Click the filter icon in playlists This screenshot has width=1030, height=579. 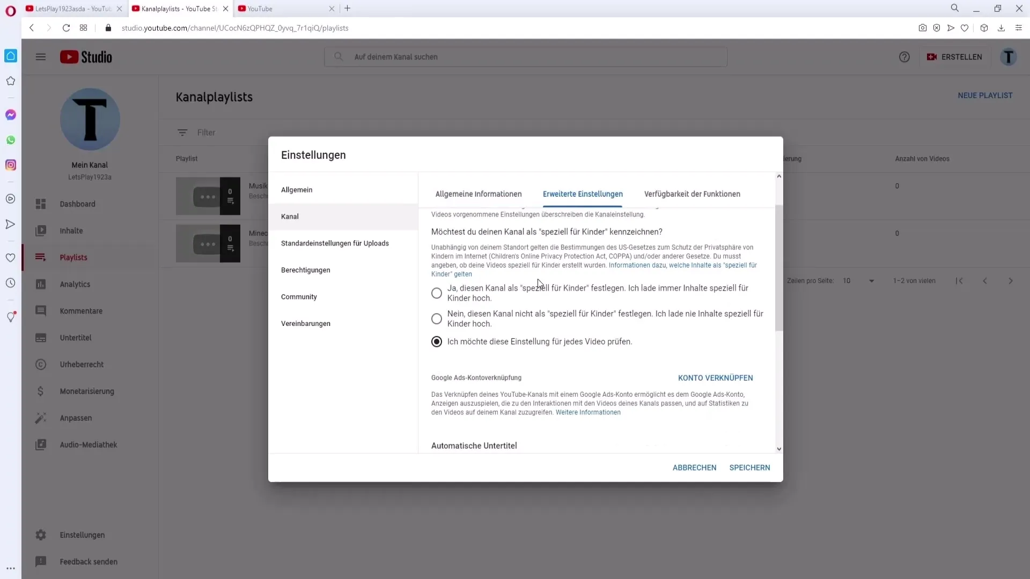(x=182, y=132)
